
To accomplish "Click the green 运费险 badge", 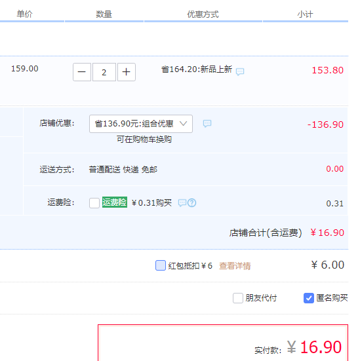I will coord(115,202).
